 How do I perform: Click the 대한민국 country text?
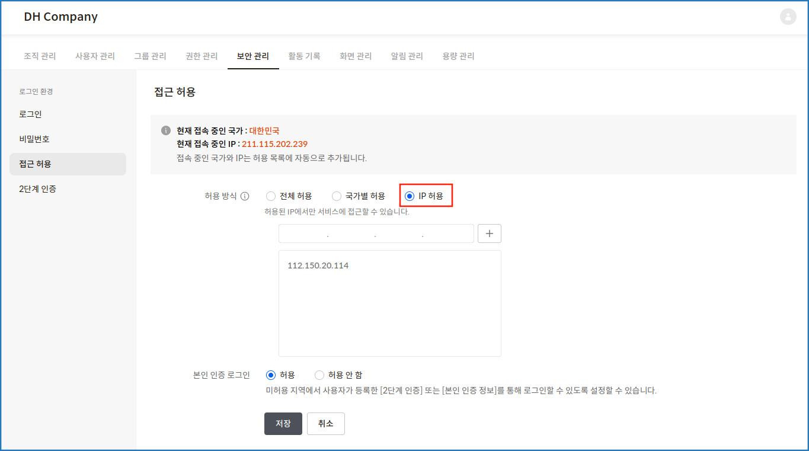(x=264, y=130)
